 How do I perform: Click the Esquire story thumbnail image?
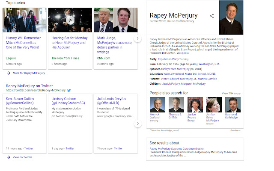24,20
